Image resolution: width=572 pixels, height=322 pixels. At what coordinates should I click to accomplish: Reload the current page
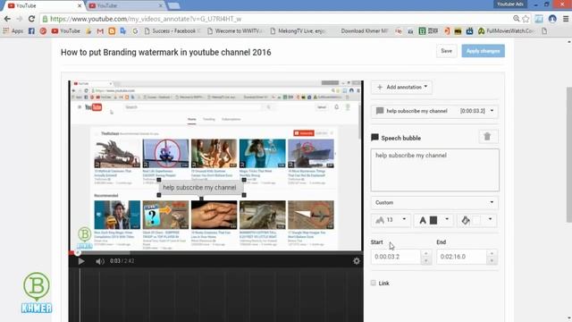point(32,19)
